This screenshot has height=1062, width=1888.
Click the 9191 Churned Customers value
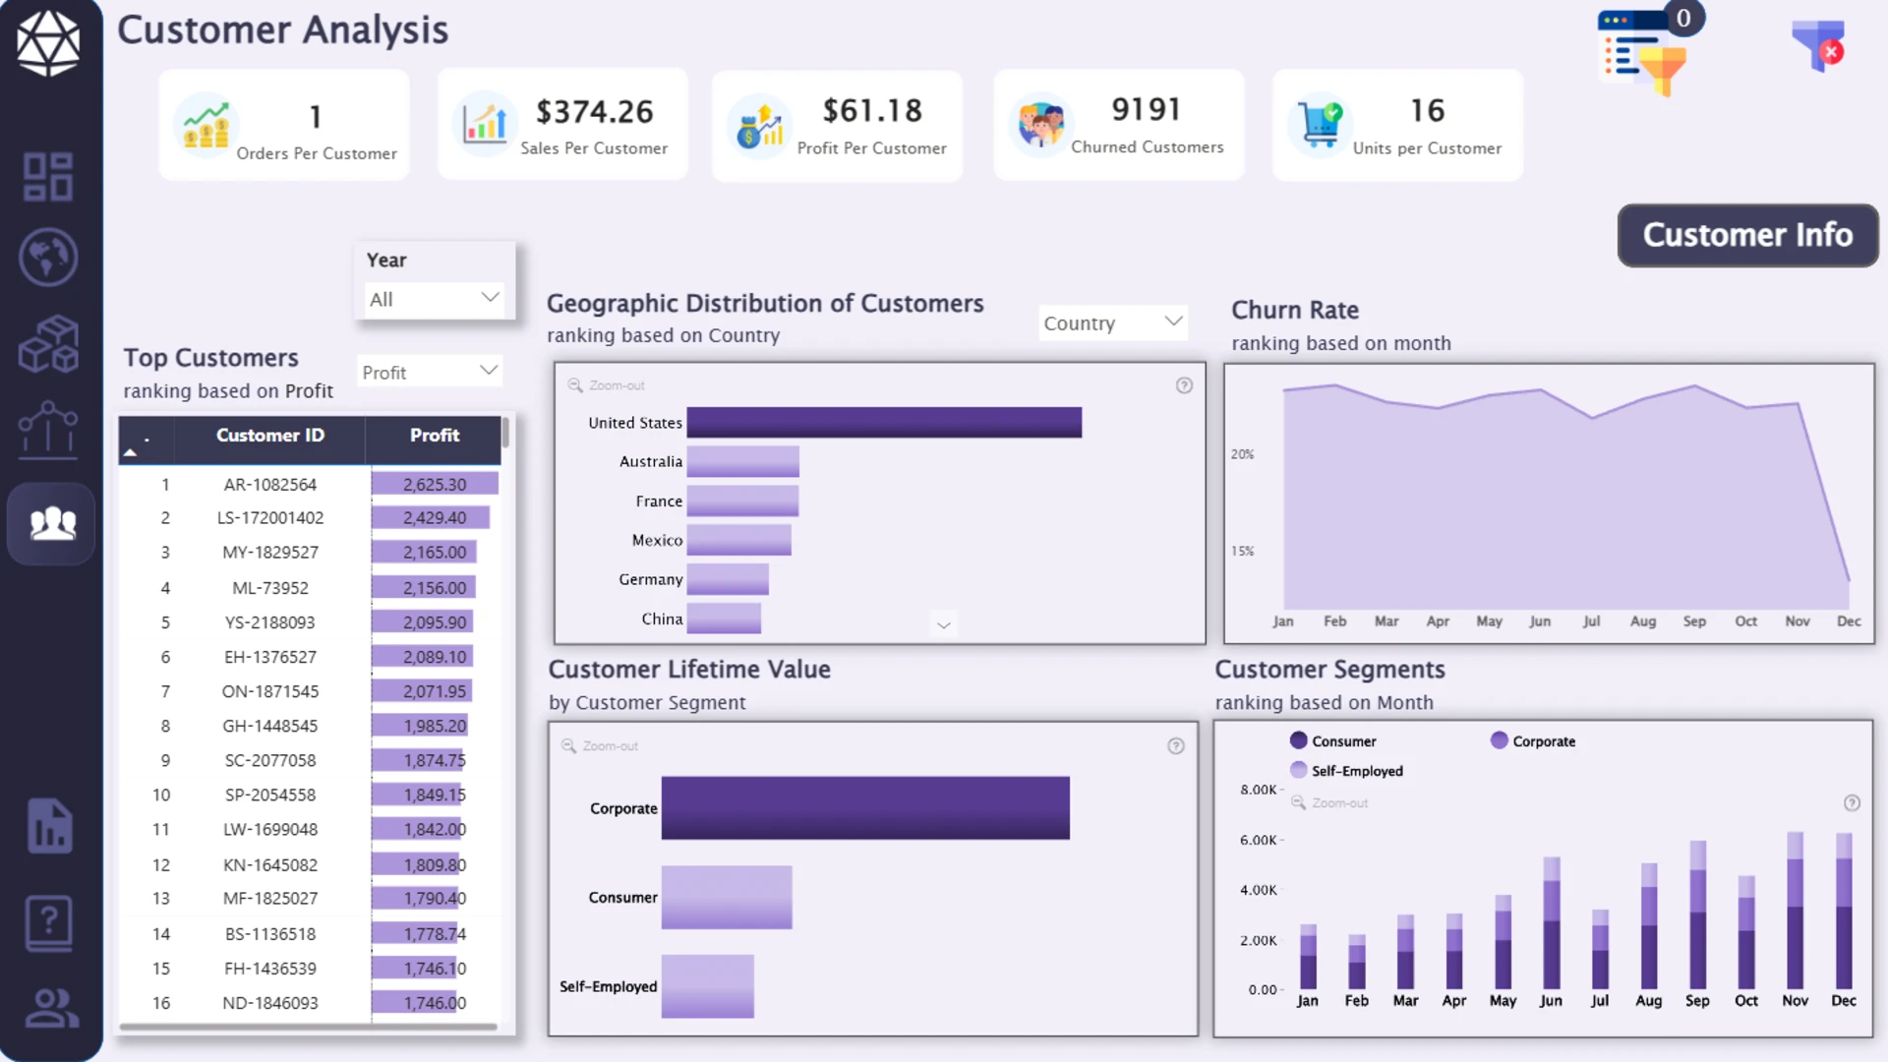pos(1146,110)
